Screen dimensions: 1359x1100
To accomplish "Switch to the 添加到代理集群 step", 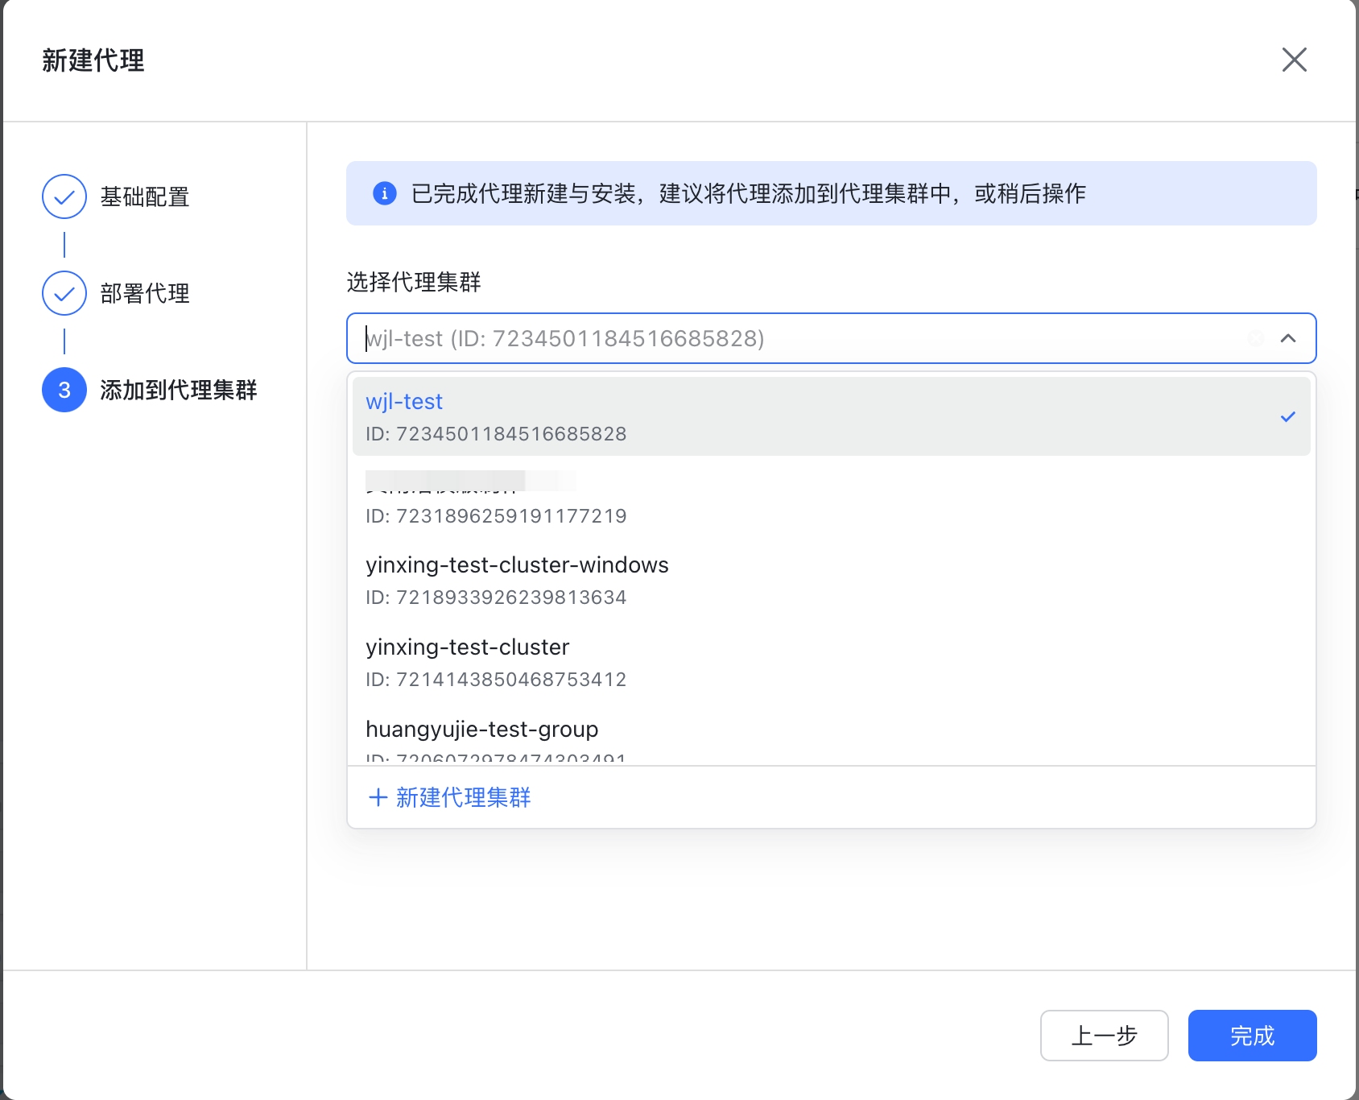I will [x=177, y=391].
